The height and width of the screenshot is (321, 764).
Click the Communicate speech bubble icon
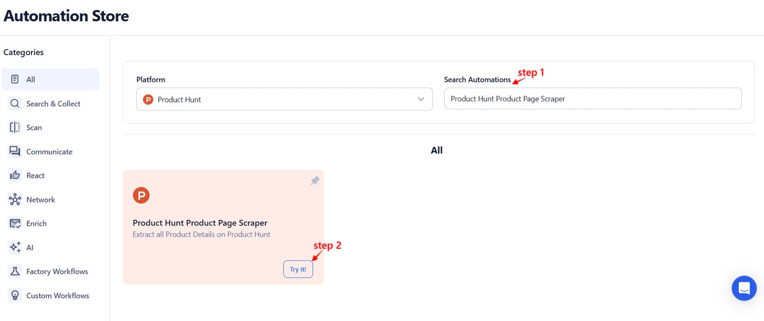[x=15, y=151]
